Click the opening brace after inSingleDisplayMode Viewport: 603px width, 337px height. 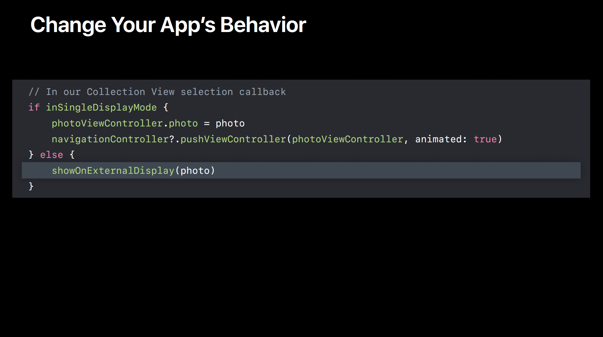[166, 108]
